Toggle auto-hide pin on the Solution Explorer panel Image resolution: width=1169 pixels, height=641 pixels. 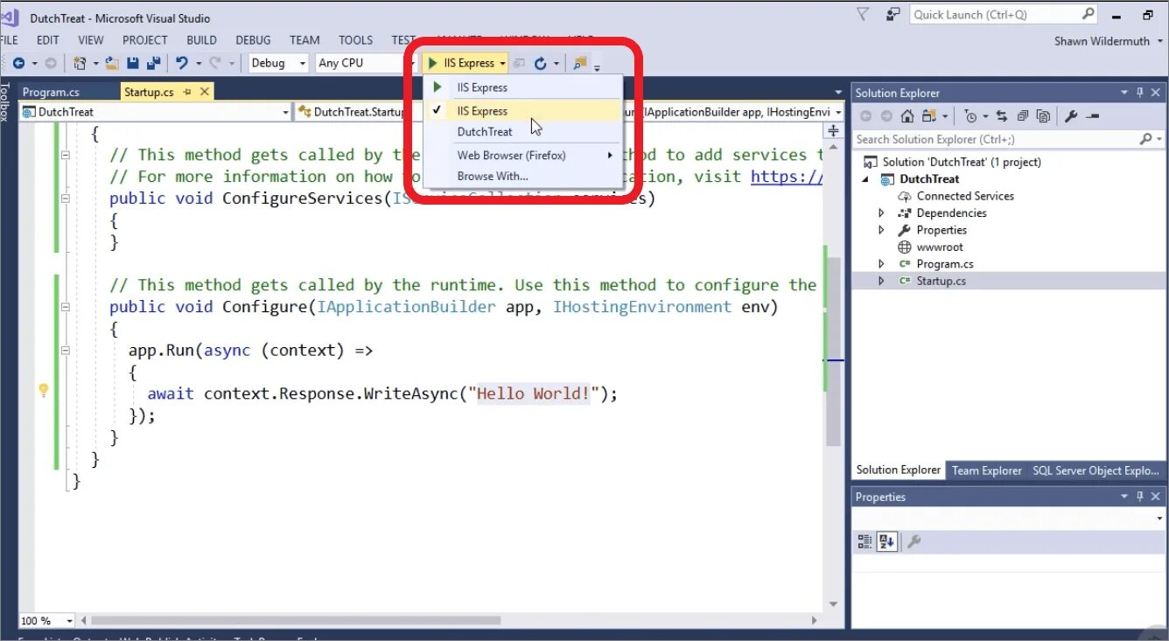[x=1139, y=93]
